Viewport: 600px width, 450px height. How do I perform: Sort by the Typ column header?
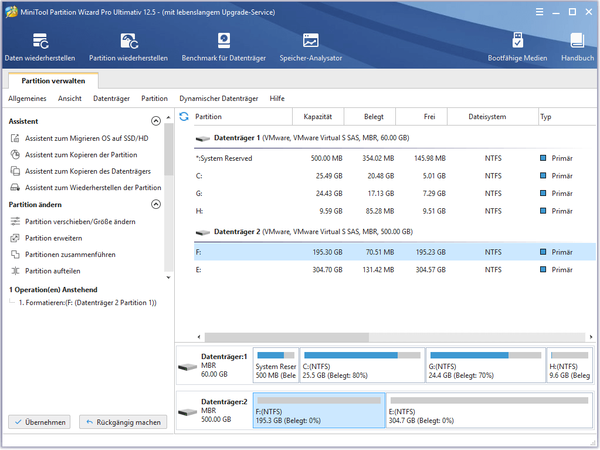(x=567, y=117)
